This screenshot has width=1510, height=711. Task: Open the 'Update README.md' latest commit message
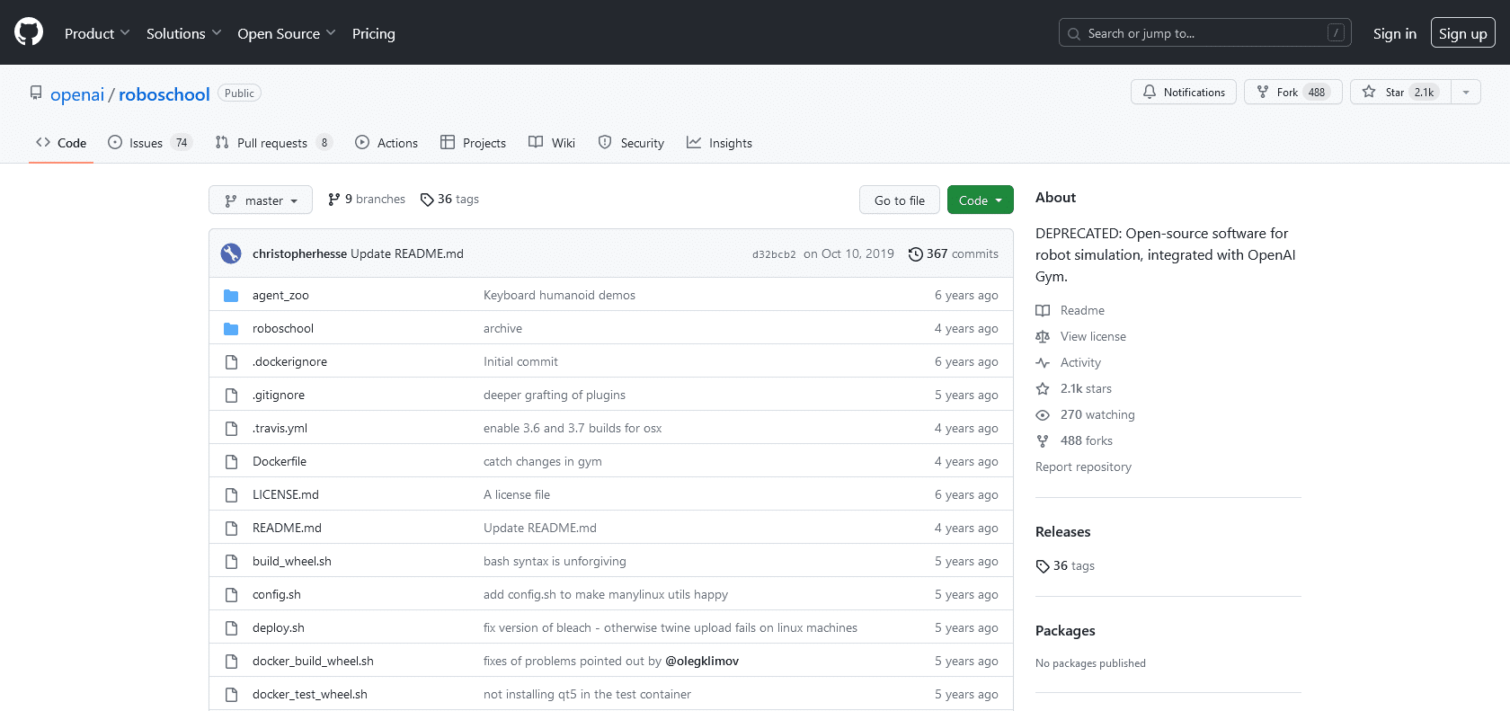coord(407,253)
